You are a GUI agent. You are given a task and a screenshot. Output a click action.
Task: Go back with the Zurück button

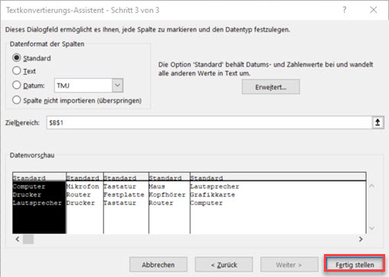[224, 265]
